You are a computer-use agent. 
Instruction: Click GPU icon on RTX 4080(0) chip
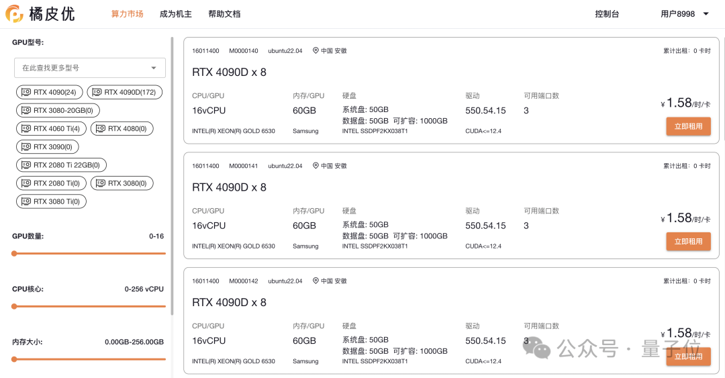click(101, 128)
